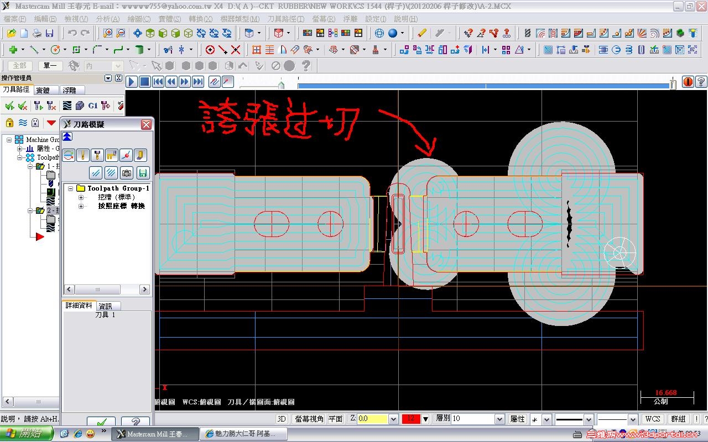
Task: Click the 螢幕視角 button
Action: 309,419
